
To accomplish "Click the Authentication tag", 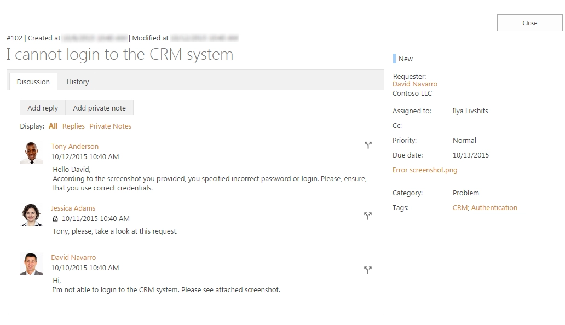I will coord(494,208).
